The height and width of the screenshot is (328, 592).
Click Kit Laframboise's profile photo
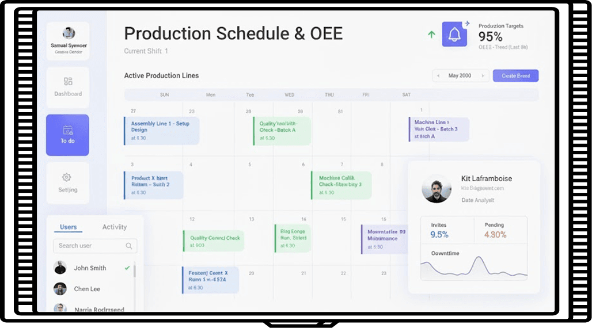(436, 189)
